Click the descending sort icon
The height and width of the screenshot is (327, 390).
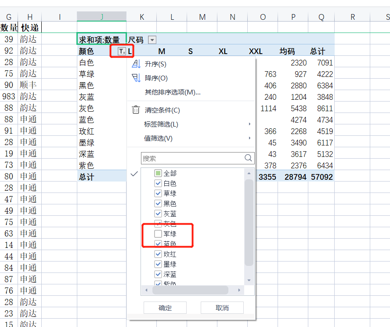(x=136, y=78)
